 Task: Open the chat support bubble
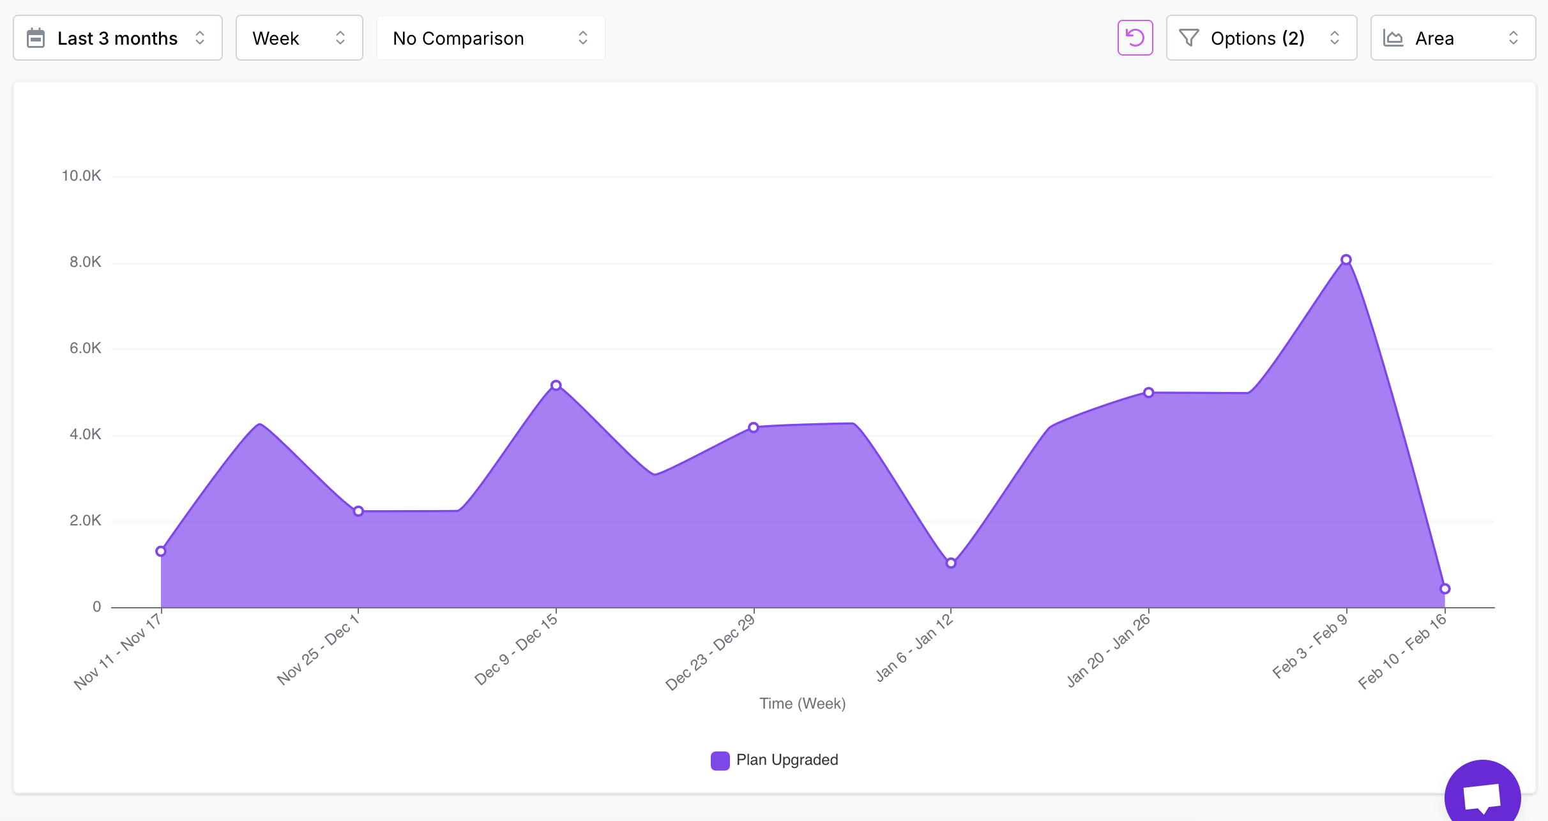tap(1482, 795)
